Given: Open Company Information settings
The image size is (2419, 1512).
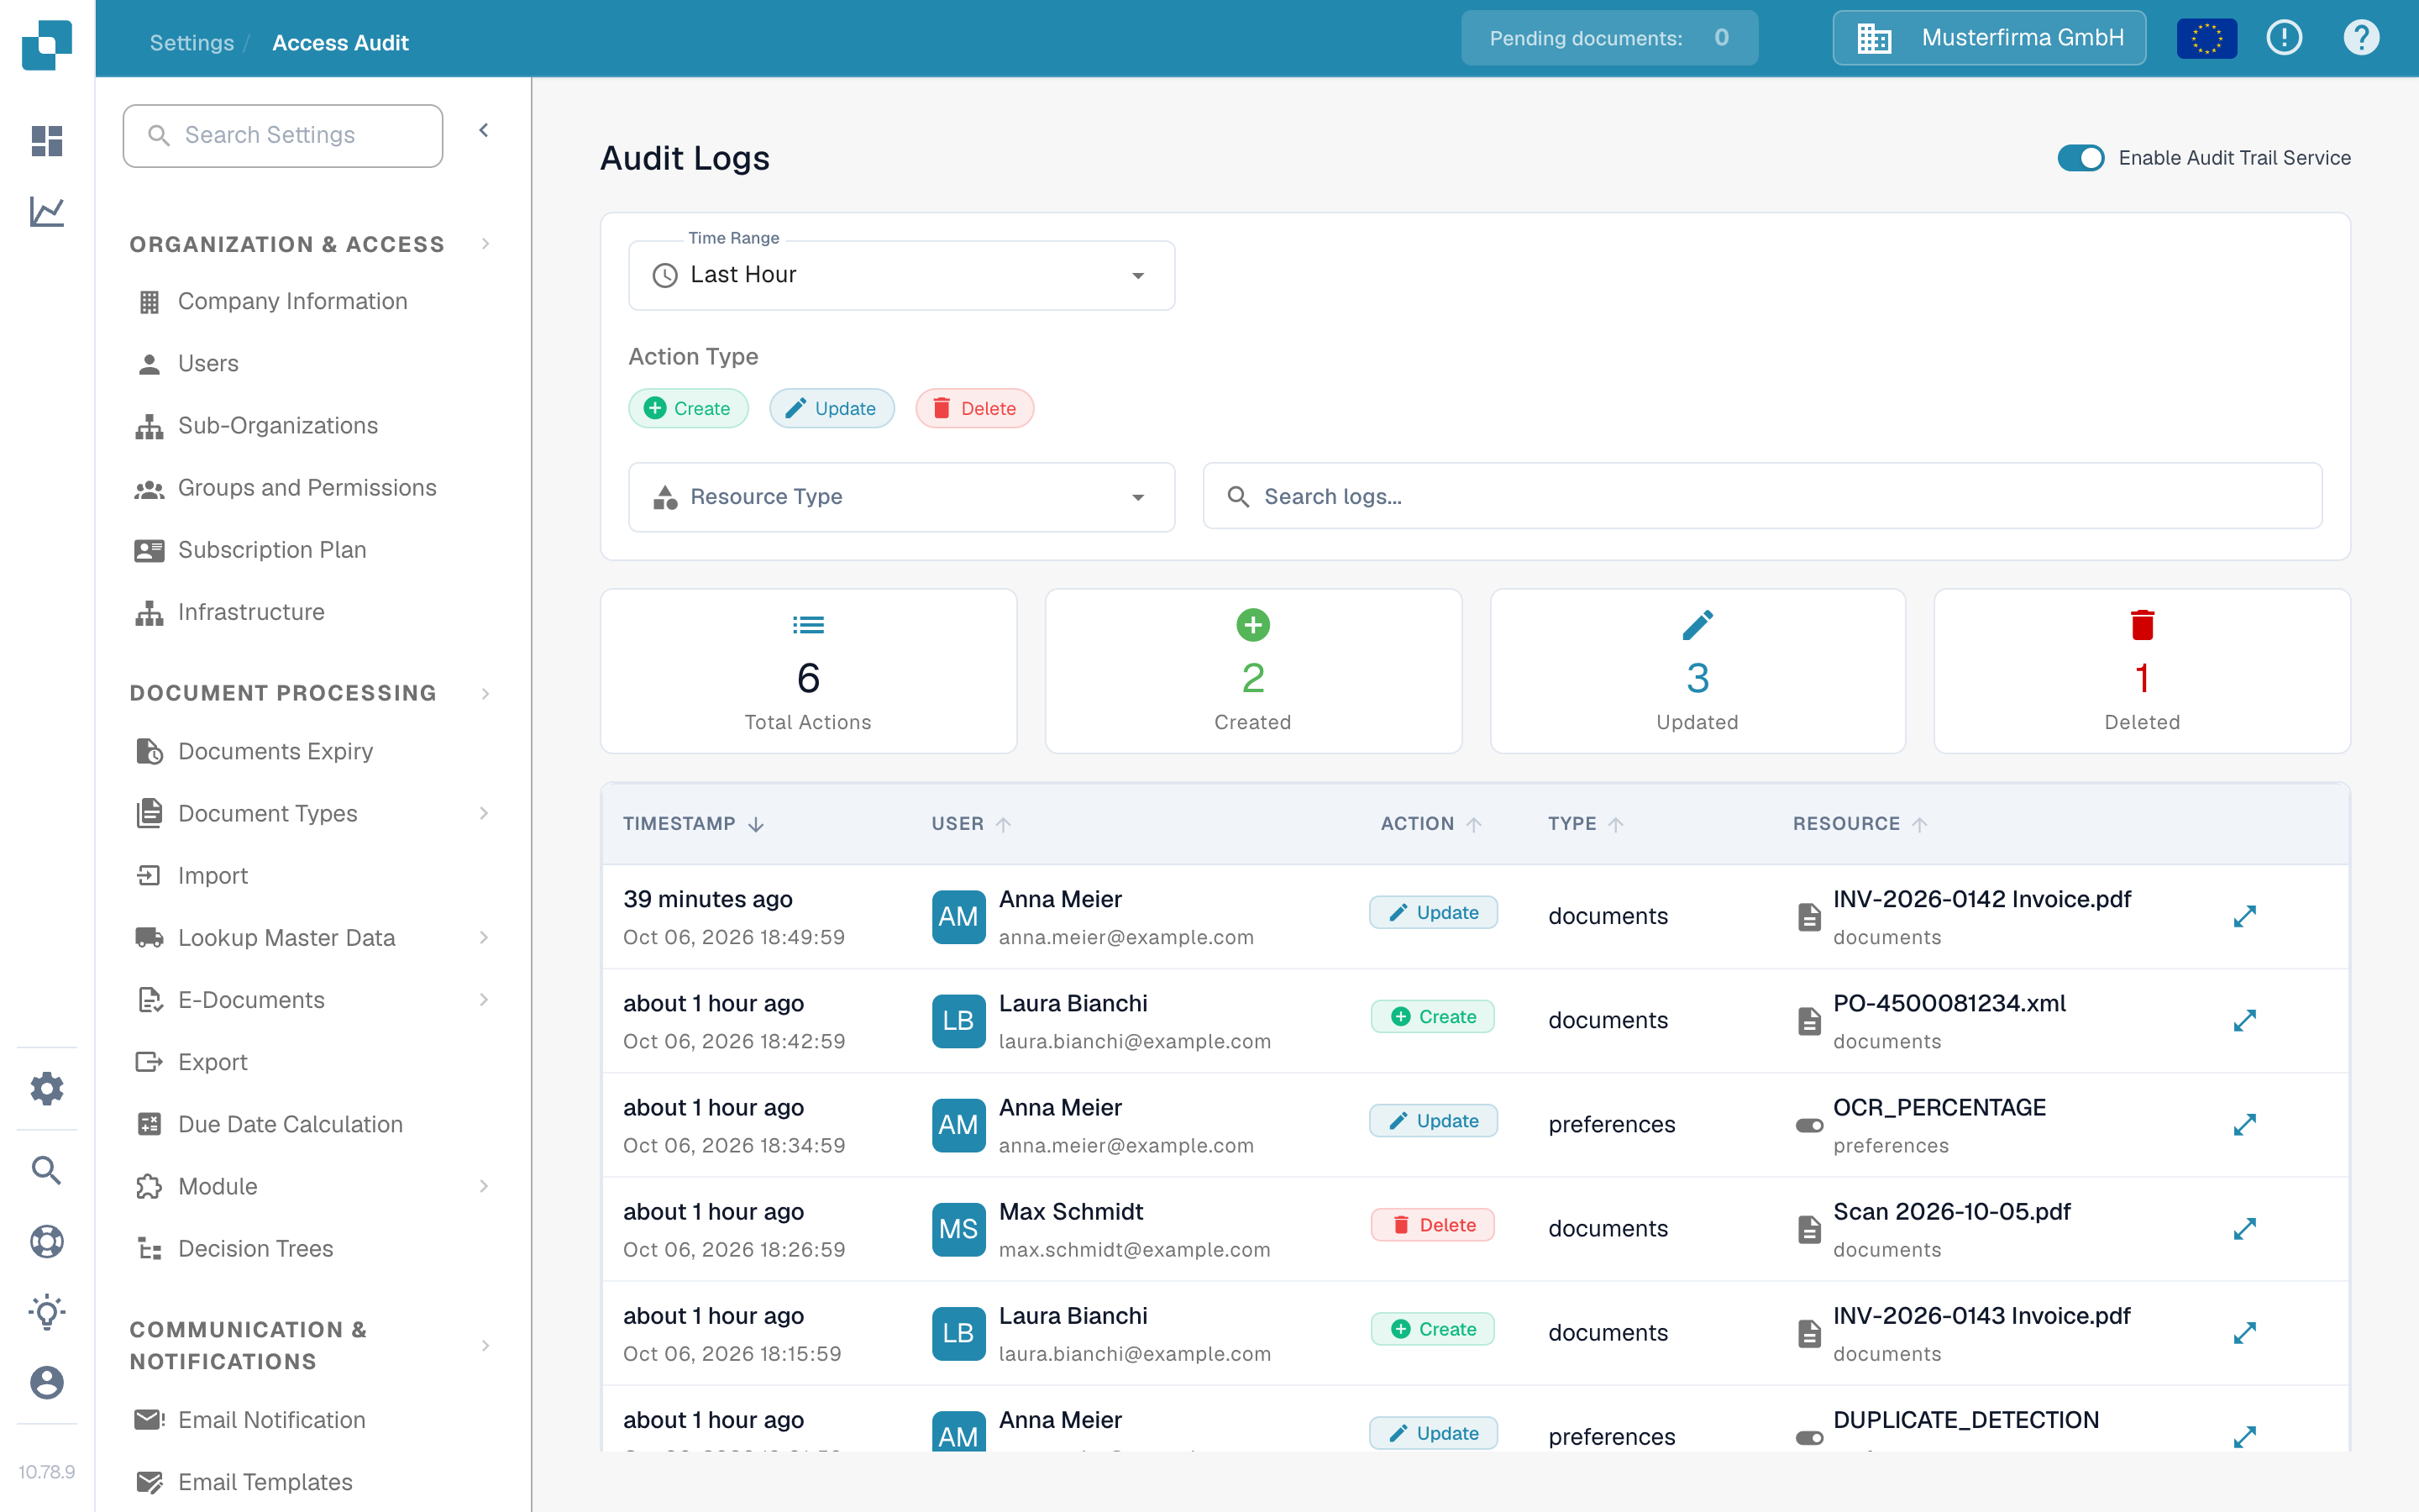Looking at the screenshot, I should pos(292,301).
